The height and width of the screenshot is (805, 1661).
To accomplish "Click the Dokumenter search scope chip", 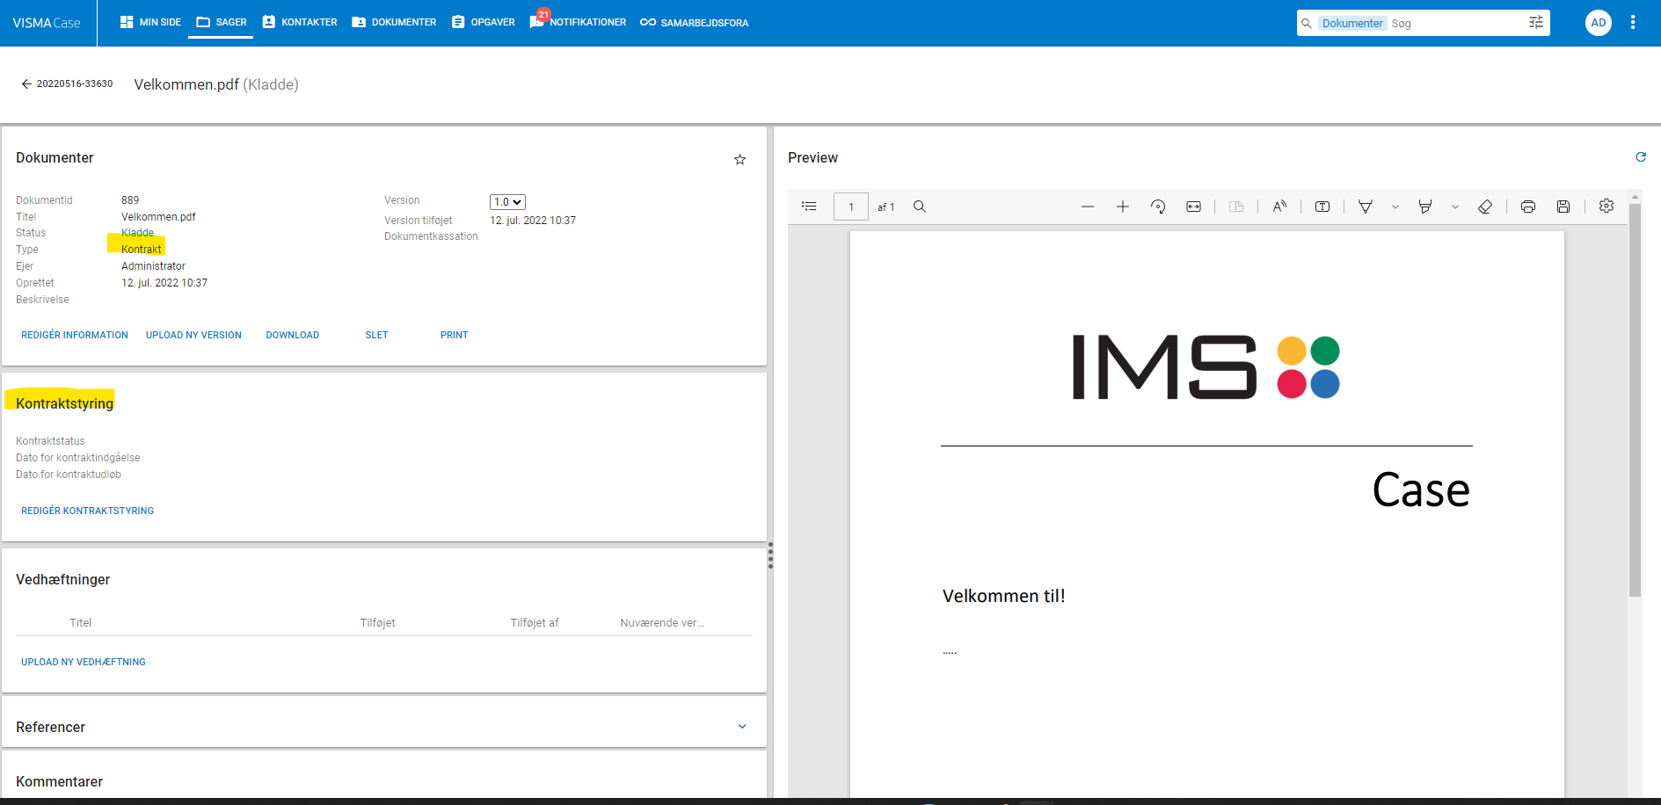I will 1352,24.
